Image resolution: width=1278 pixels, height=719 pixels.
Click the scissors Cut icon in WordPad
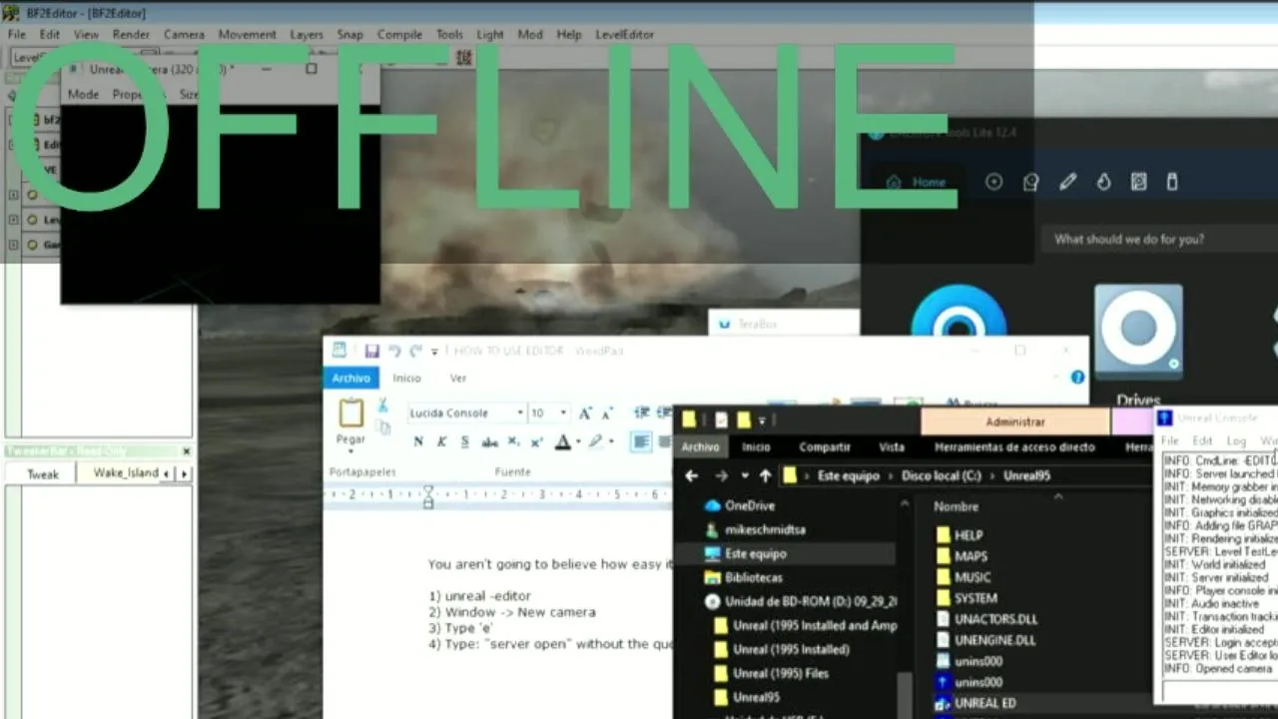pos(382,404)
